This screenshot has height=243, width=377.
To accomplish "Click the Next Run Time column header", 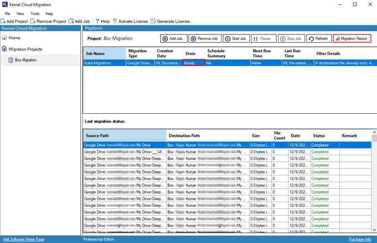I will [x=266, y=53].
